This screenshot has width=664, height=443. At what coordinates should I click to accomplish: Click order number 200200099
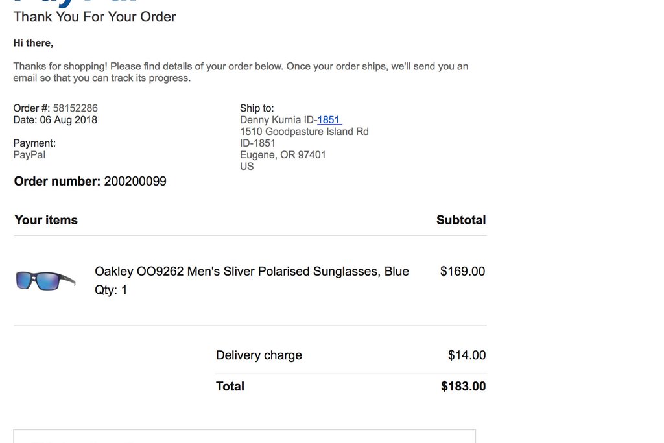click(135, 182)
